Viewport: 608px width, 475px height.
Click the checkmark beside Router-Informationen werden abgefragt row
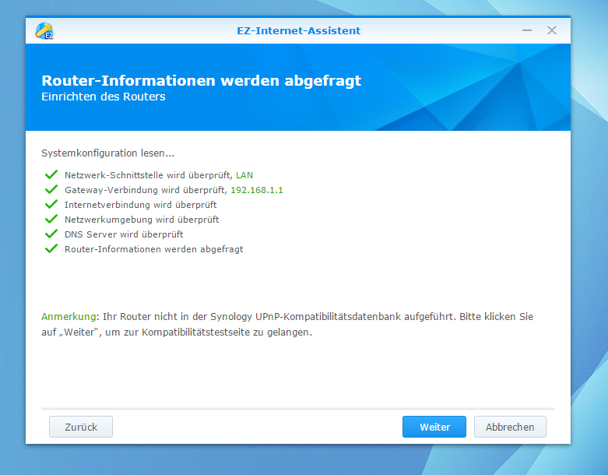(51, 248)
